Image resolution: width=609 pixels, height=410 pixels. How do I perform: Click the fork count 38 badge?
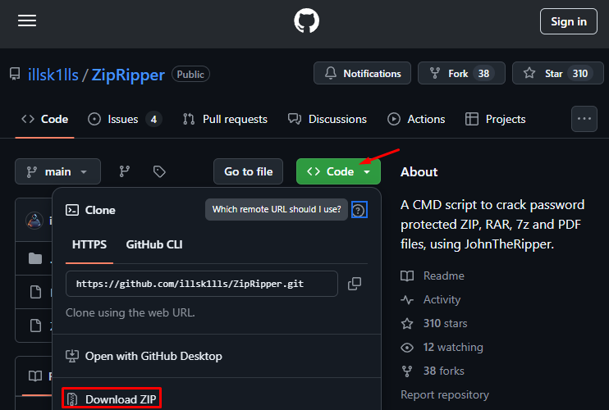coord(483,73)
